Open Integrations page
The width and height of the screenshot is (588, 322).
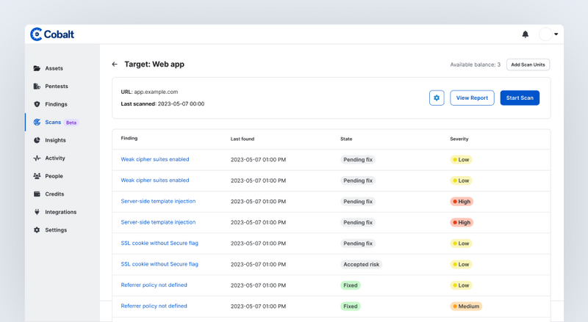61,212
